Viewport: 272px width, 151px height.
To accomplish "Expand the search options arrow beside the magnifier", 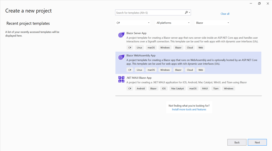I will [189, 13].
